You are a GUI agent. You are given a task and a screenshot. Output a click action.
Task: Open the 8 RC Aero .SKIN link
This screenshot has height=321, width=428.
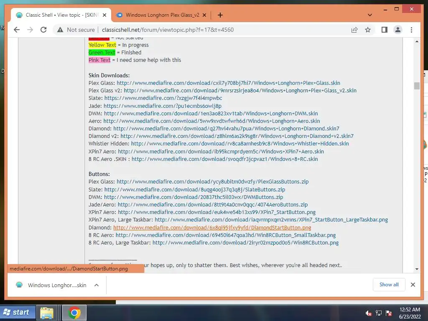click(x=224, y=159)
